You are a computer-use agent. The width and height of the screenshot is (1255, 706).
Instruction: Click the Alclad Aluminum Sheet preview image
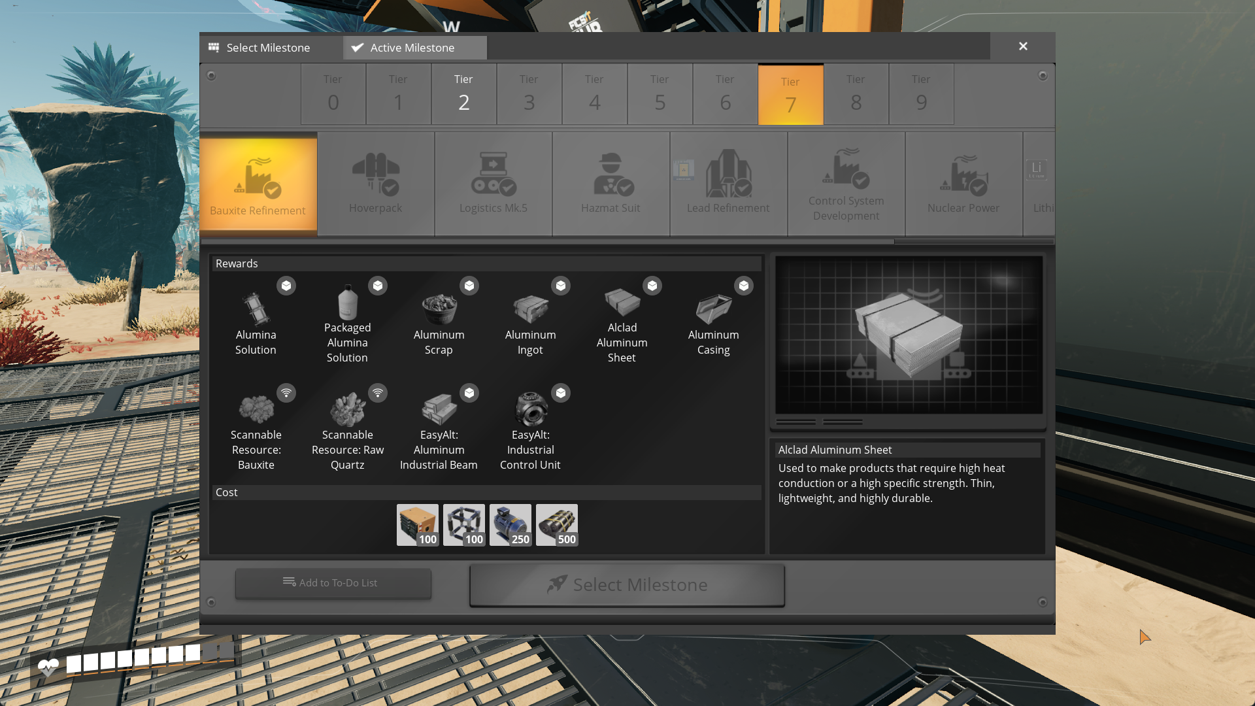pyautogui.click(x=909, y=335)
